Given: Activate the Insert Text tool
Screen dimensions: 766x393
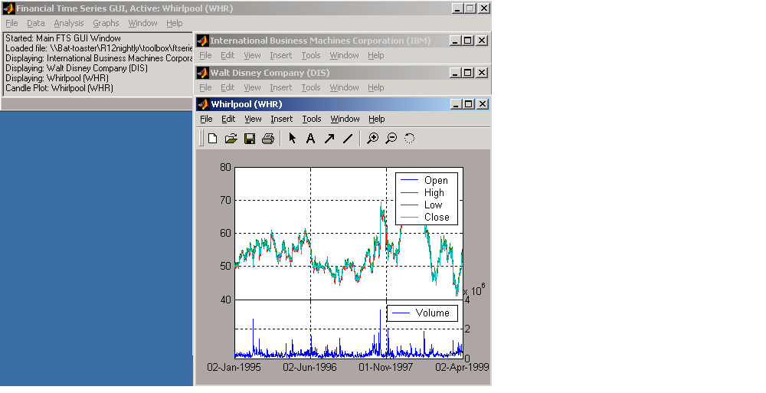Looking at the screenshot, I should [310, 139].
